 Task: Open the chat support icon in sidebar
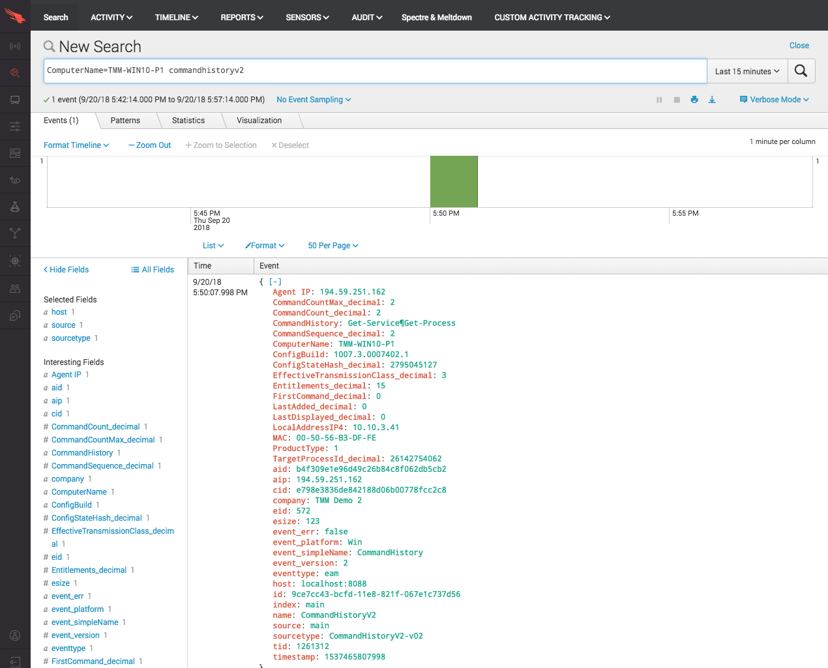point(15,315)
